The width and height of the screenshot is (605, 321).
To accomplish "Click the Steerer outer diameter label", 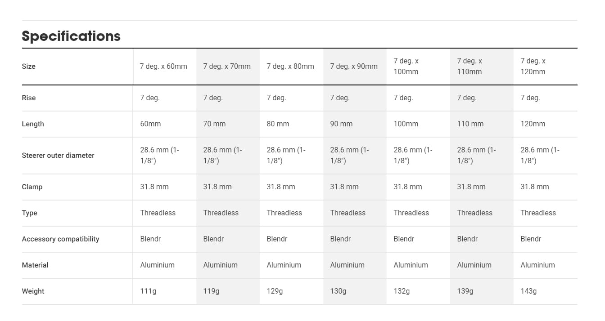I will (58, 156).
